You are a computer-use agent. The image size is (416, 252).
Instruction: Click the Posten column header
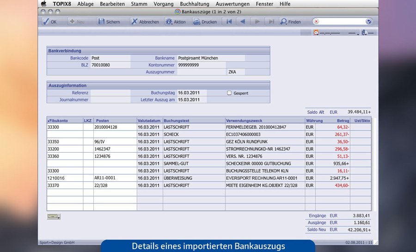(x=115, y=120)
